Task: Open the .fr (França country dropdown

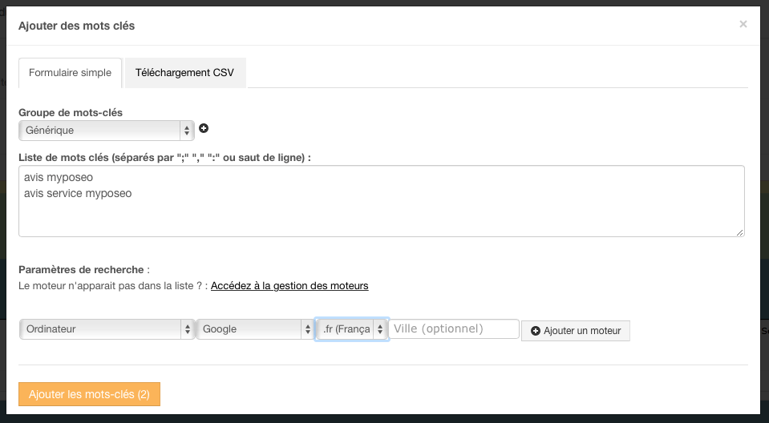Action: [352, 329]
